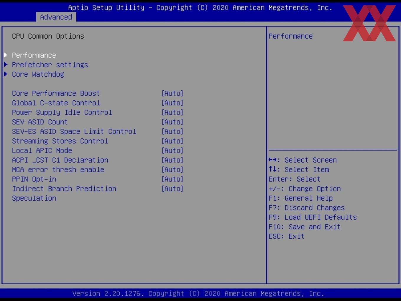Screen dimensions: 401x301
Task: Select the Core Performance Boost label
Action: click(x=56, y=93)
